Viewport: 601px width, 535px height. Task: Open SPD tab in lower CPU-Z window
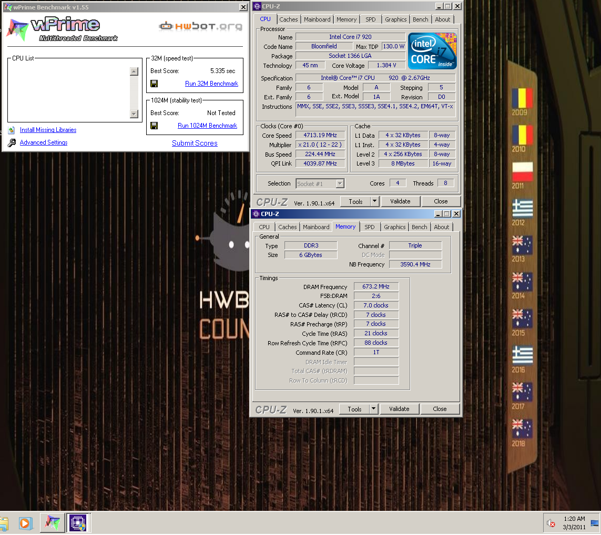[370, 227]
